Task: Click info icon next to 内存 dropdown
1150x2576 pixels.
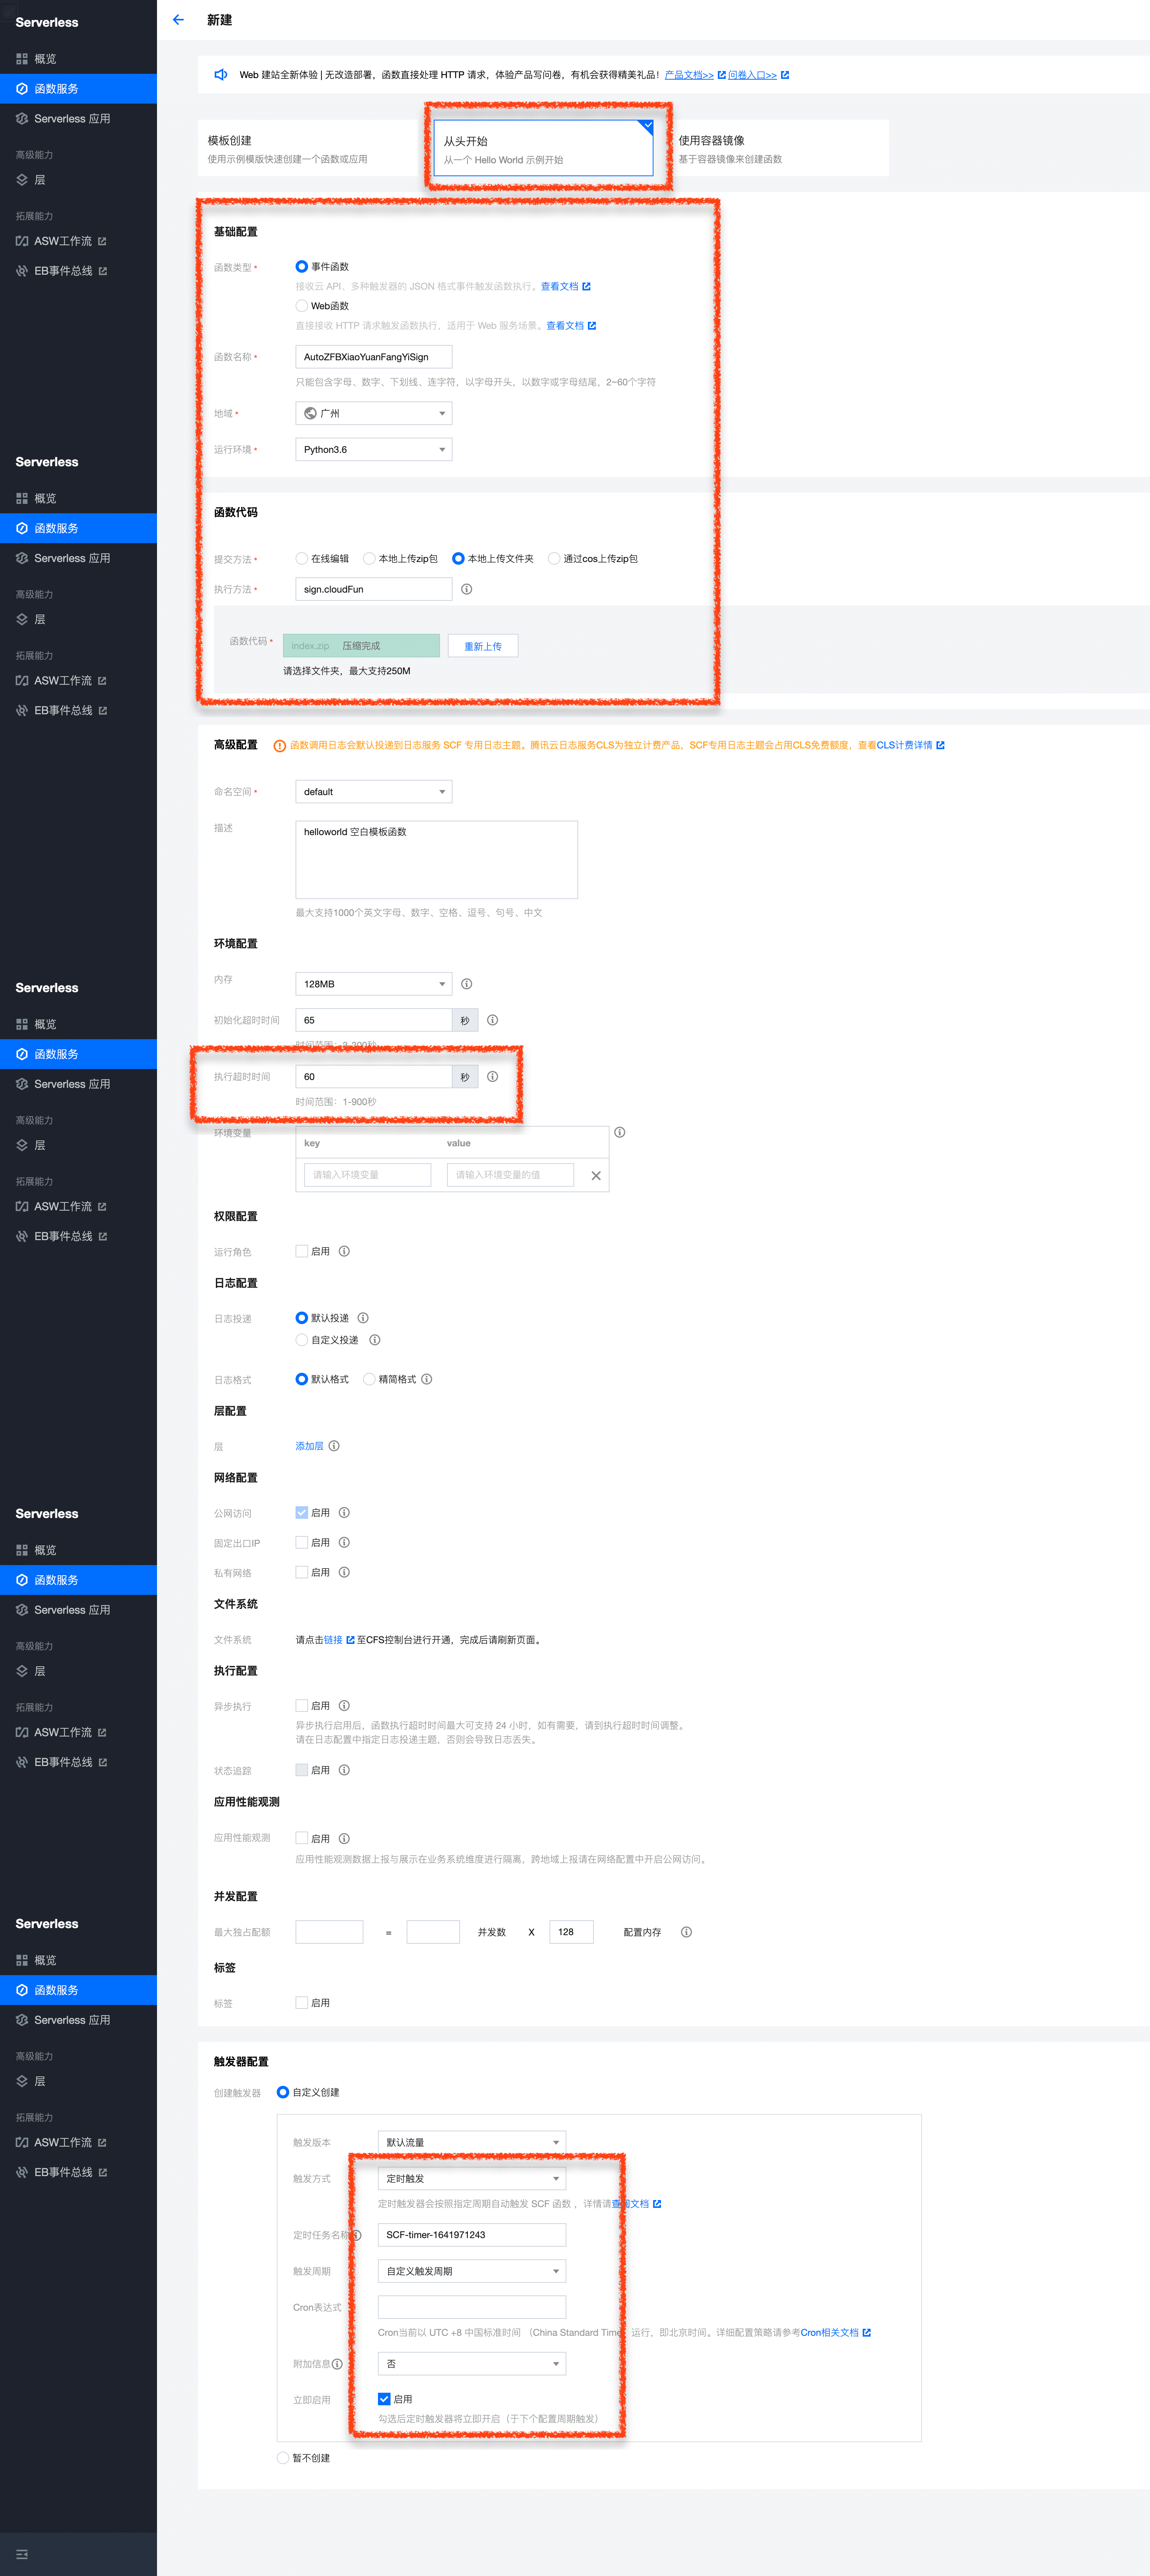Action: [466, 984]
